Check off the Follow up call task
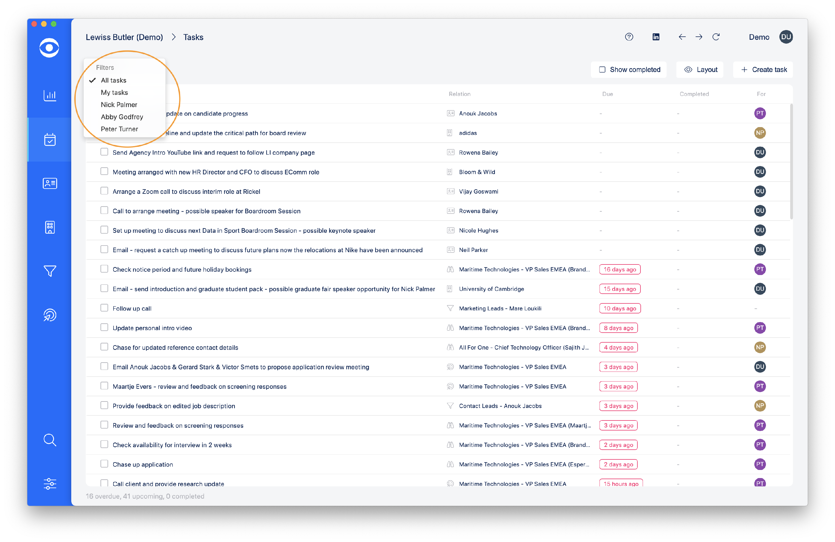This screenshot has height=542, width=835. 104,308
